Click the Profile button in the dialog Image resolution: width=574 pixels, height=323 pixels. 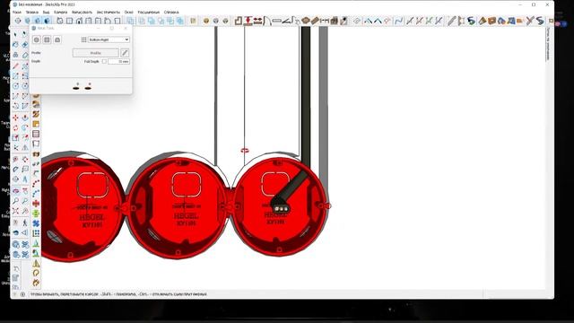coord(96,53)
